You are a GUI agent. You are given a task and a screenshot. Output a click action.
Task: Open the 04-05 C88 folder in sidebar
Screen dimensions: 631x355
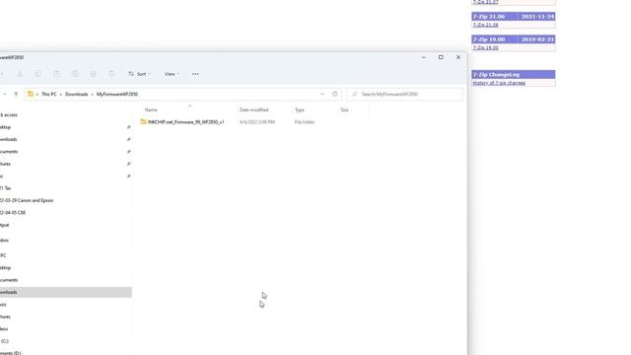coord(13,213)
